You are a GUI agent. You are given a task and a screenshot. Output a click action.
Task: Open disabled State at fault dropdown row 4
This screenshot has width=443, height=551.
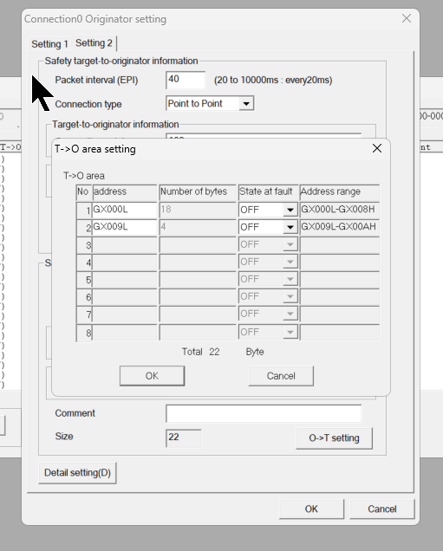point(290,262)
